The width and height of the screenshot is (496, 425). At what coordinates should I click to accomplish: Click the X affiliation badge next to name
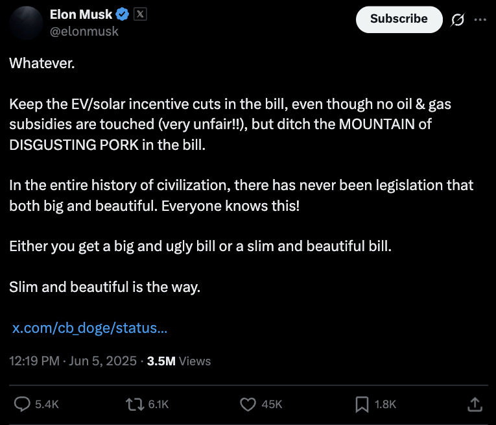(x=139, y=14)
